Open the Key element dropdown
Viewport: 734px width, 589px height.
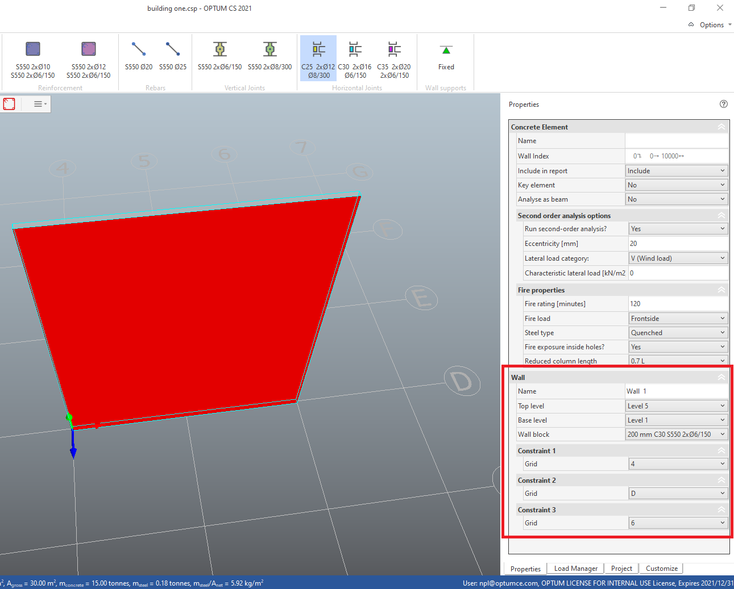tap(676, 185)
